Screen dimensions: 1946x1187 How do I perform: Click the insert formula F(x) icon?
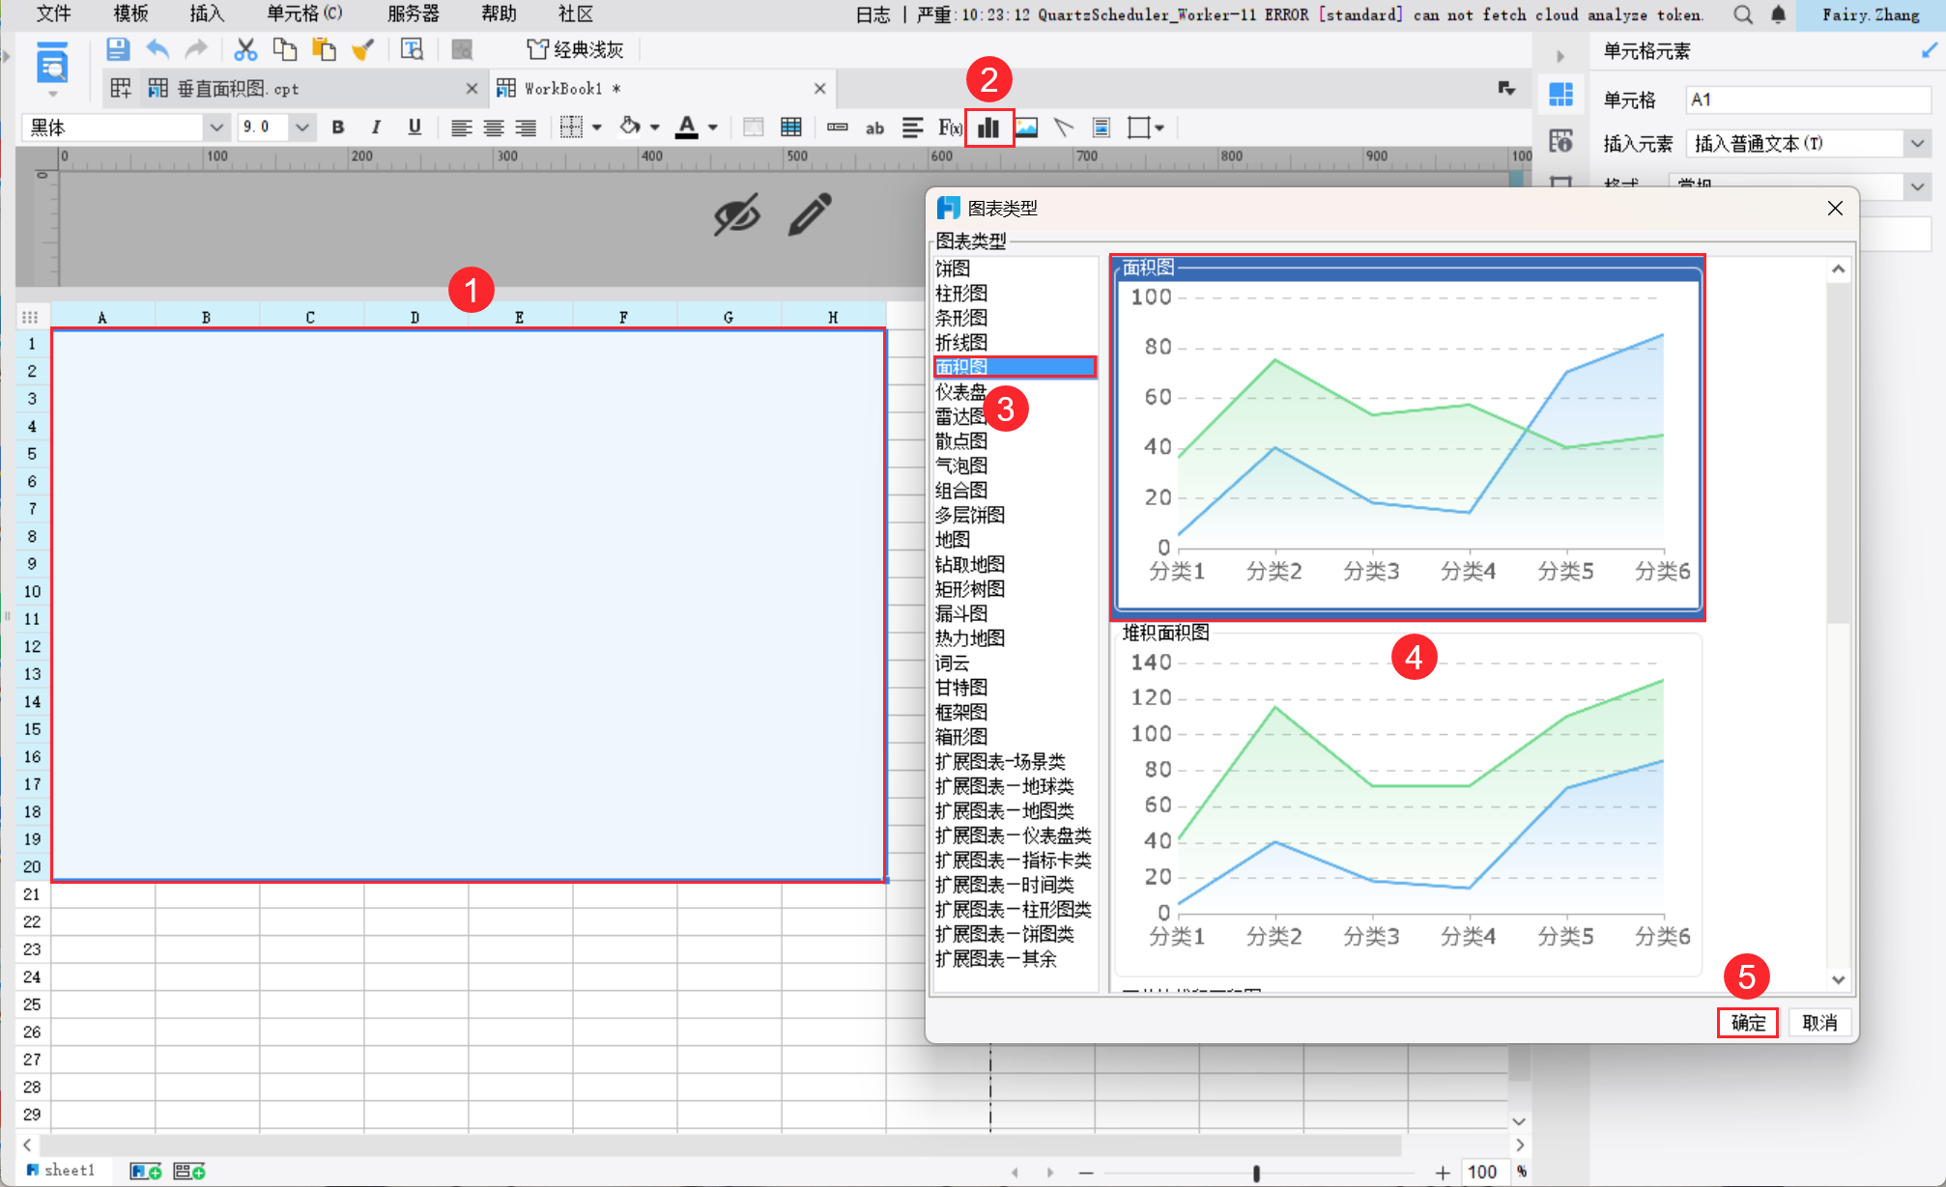[950, 127]
